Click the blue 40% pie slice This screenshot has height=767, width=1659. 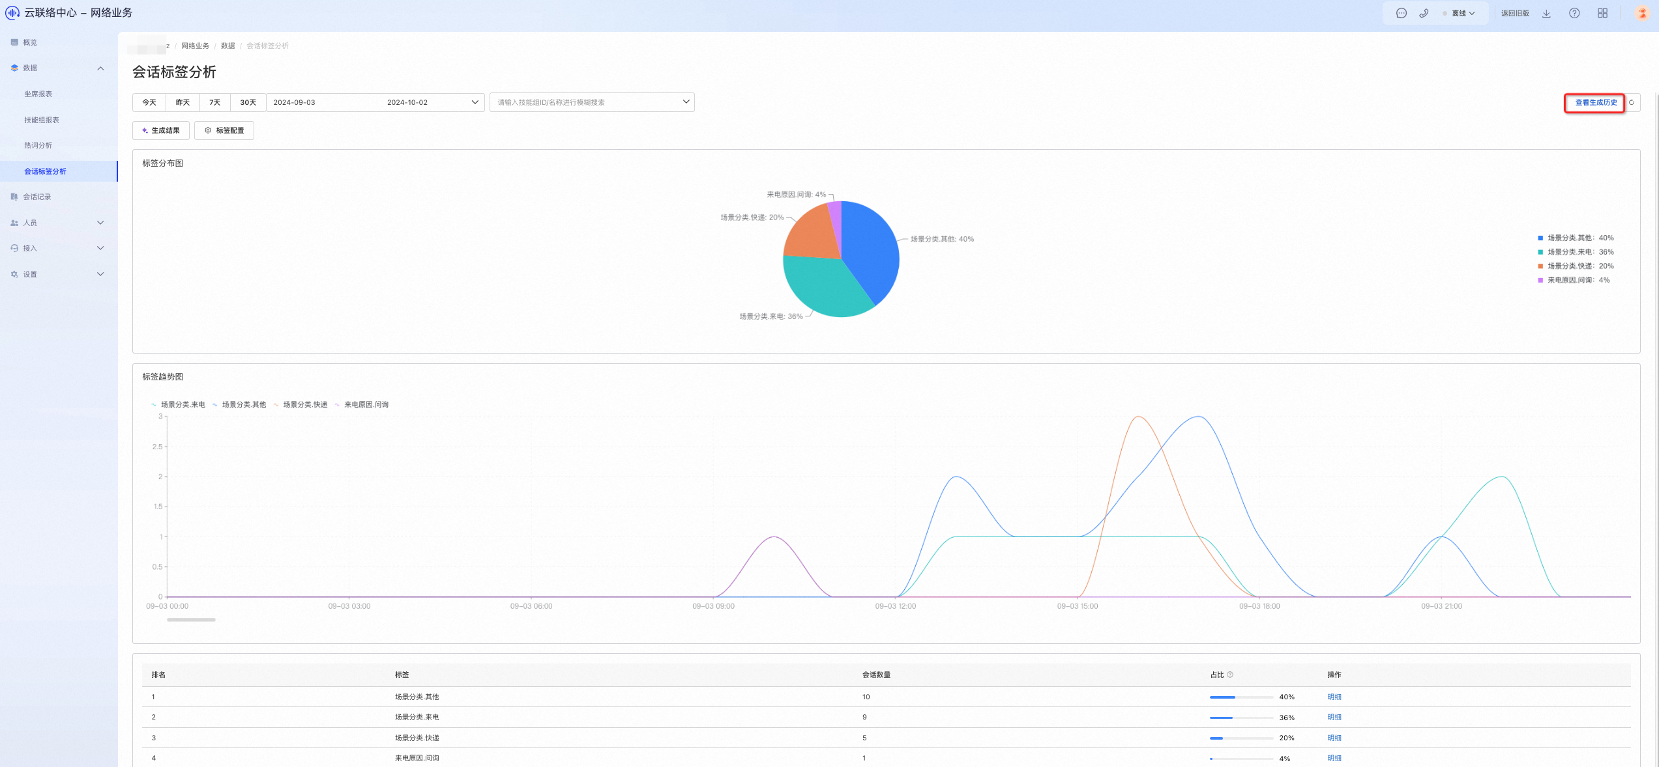point(870,251)
